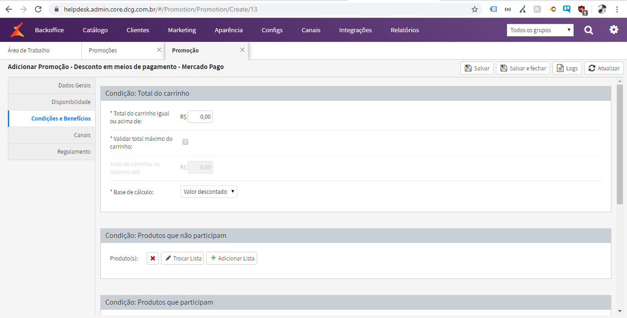Screen dimensions: 627x318
Task: Reload the page with browser refresh icon
Action: point(39,9)
